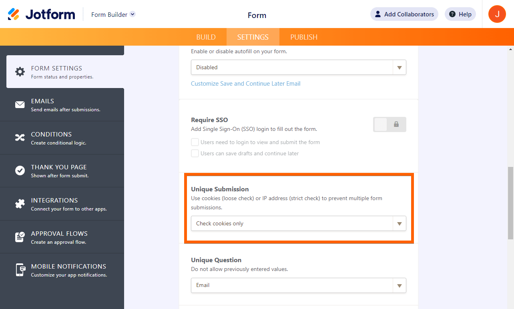Image resolution: width=514 pixels, height=309 pixels.
Task: Switch to the PUBLISH tab
Action: (303, 36)
